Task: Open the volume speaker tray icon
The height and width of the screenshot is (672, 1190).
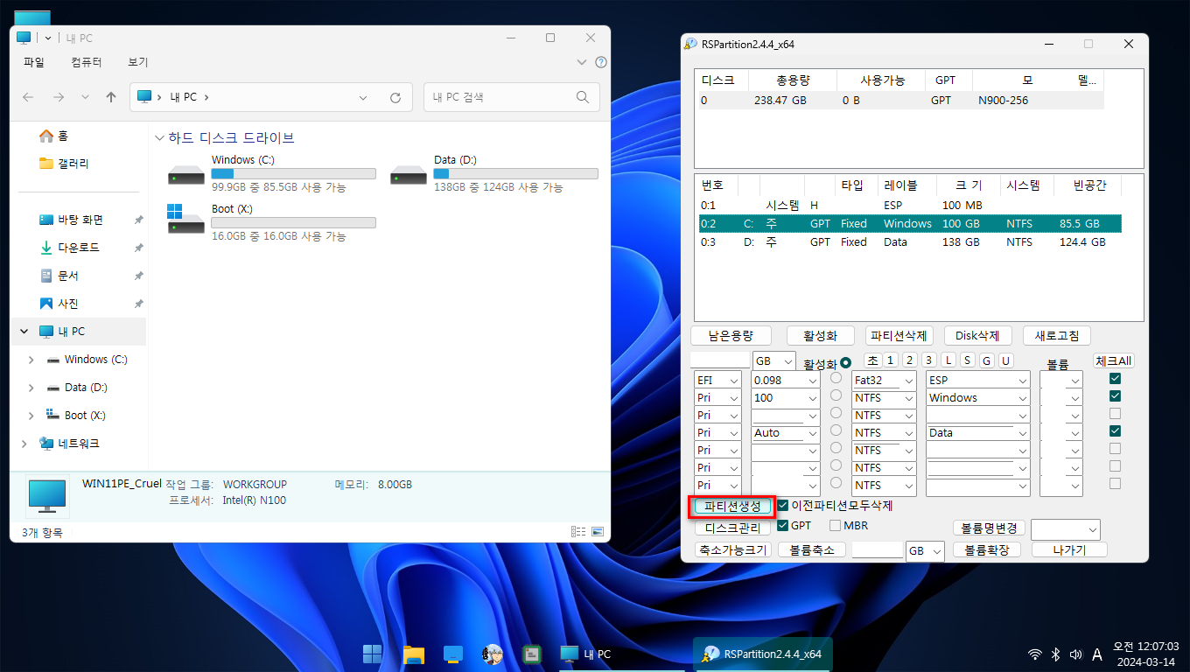Action: click(1075, 654)
